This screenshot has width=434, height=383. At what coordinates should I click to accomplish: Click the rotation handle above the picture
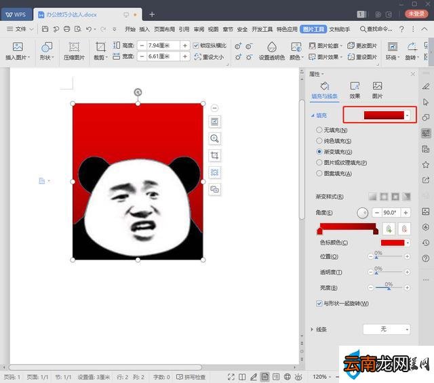click(138, 92)
